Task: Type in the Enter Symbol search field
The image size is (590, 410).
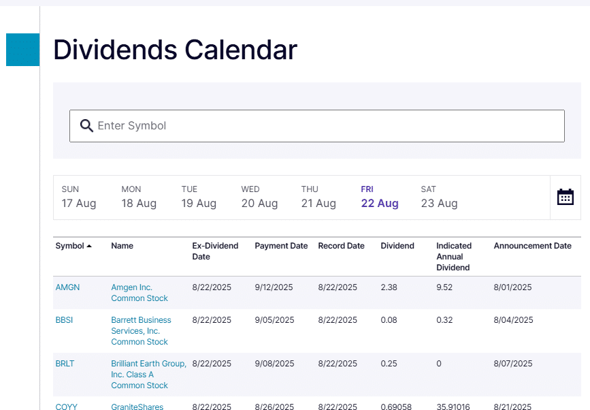Action: click(x=327, y=126)
